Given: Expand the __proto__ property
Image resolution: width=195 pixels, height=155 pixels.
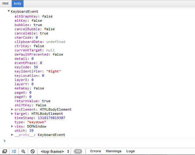Looking at the screenshot, I should (x=12, y=135).
